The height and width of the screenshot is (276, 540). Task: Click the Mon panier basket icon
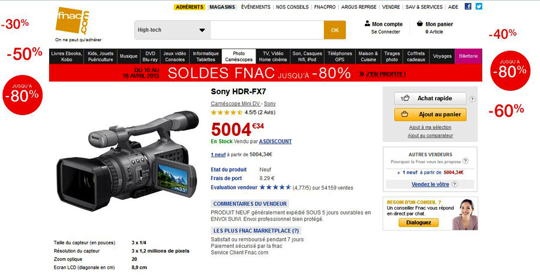pyautogui.click(x=419, y=24)
